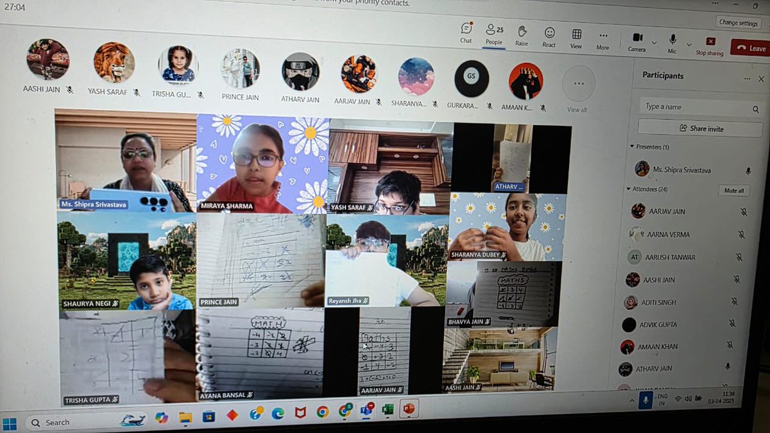Open PowerPoint from the taskbar
770x433 pixels.
pyautogui.click(x=408, y=408)
